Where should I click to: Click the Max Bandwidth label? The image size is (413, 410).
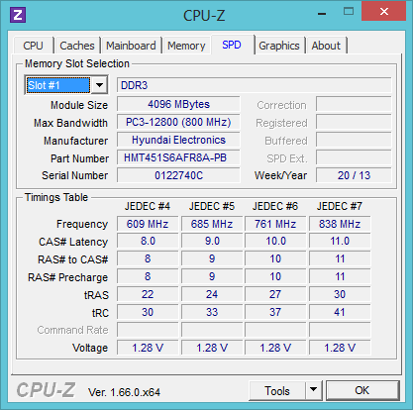pyautogui.click(x=70, y=123)
